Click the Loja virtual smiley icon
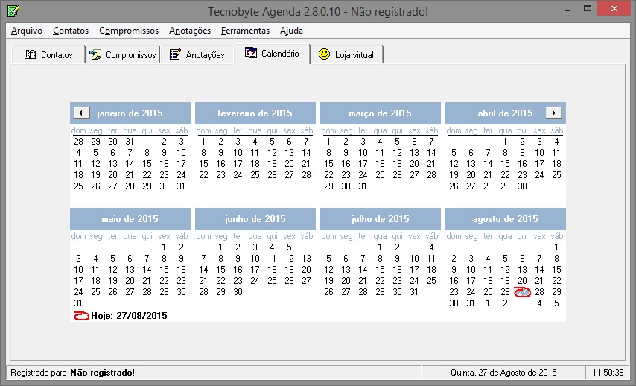Screen dimensions: 636x386 pyautogui.click(x=324, y=54)
